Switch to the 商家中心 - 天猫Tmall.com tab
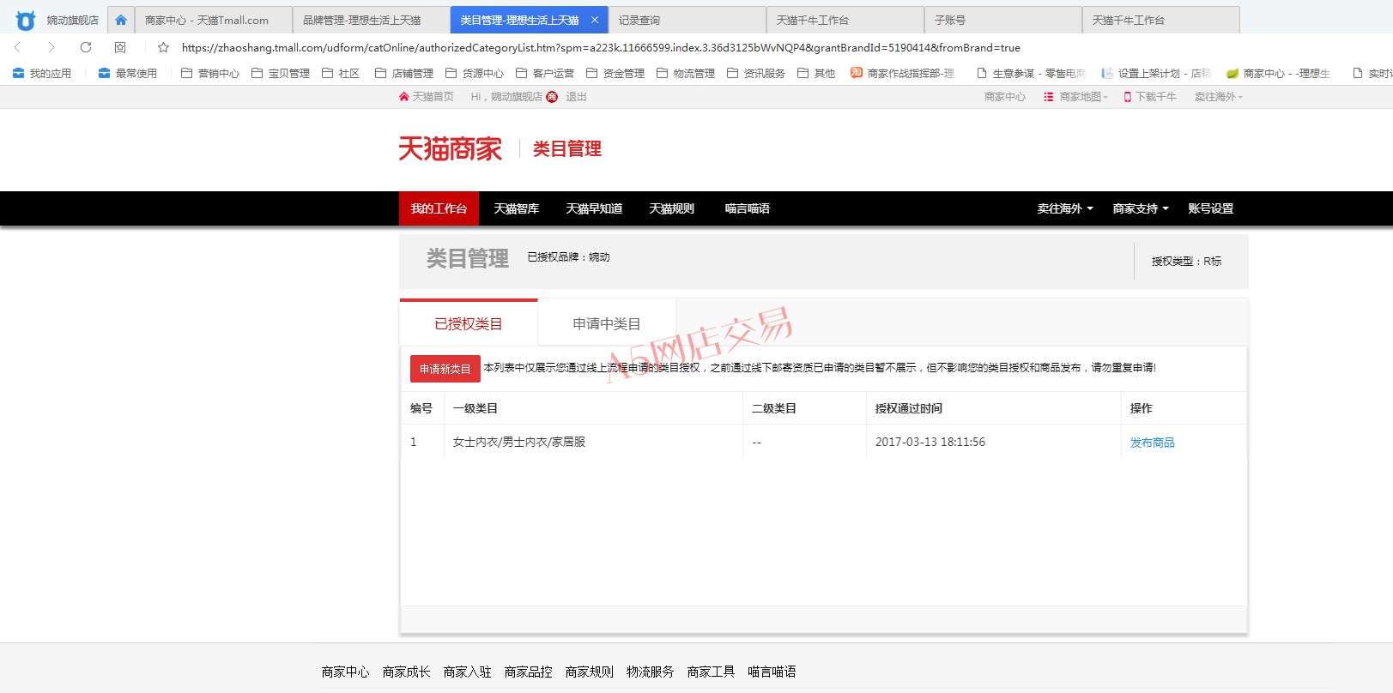This screenshot has width=1393, height=693. [213, 20]
